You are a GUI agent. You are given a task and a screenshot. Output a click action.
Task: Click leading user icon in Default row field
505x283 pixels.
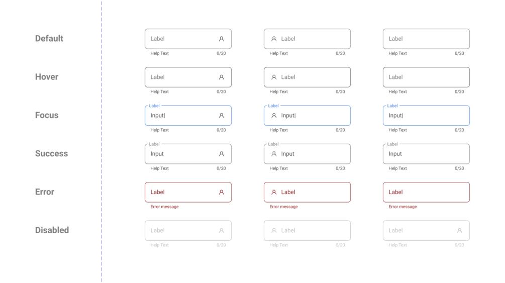pos(274,39)
